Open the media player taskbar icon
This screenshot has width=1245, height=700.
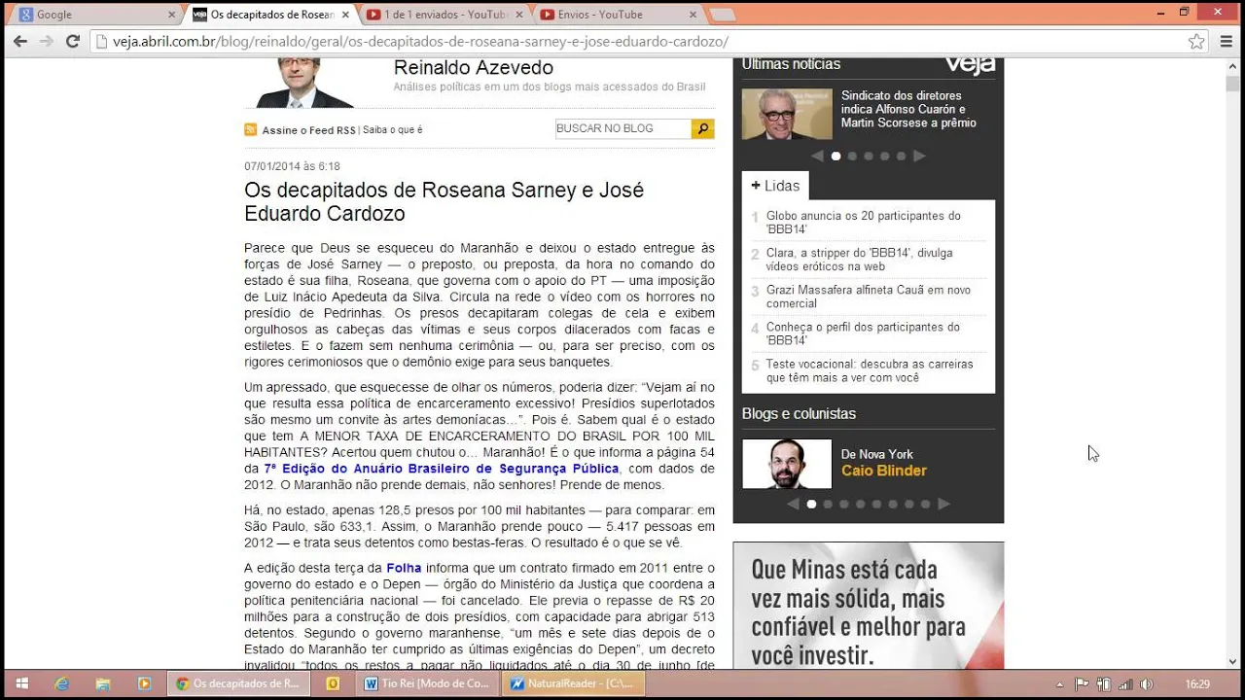[x=144, y=683]
